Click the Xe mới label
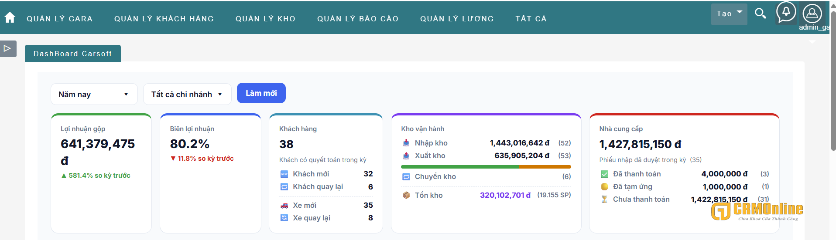Screen dimensions: 836x240 click(305, 205)
